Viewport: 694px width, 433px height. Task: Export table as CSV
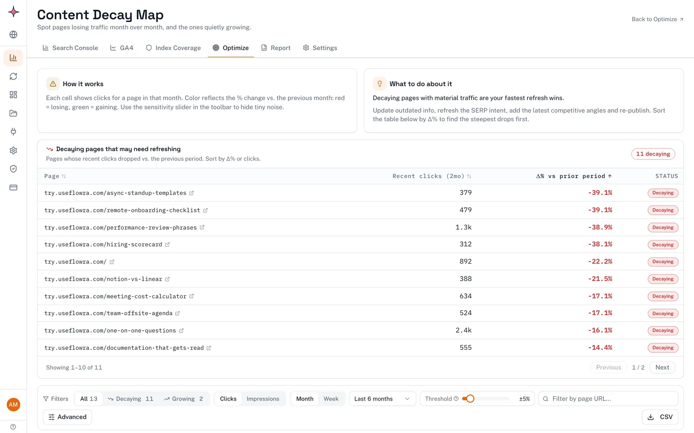coord(660,417)
